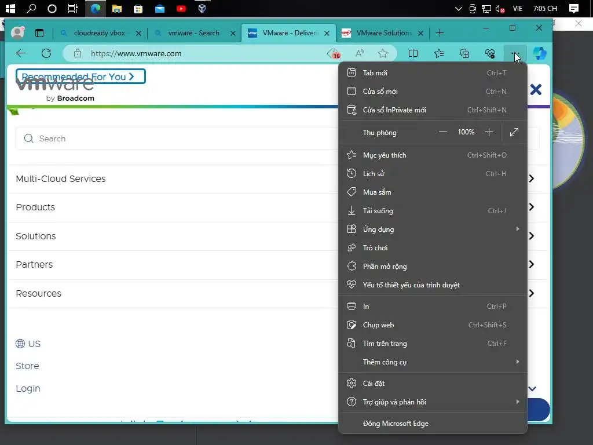Image resolution: width=593 pixels, height=445 pixels.
Task: Show hidden tray icons chevron
Action: 459,8
